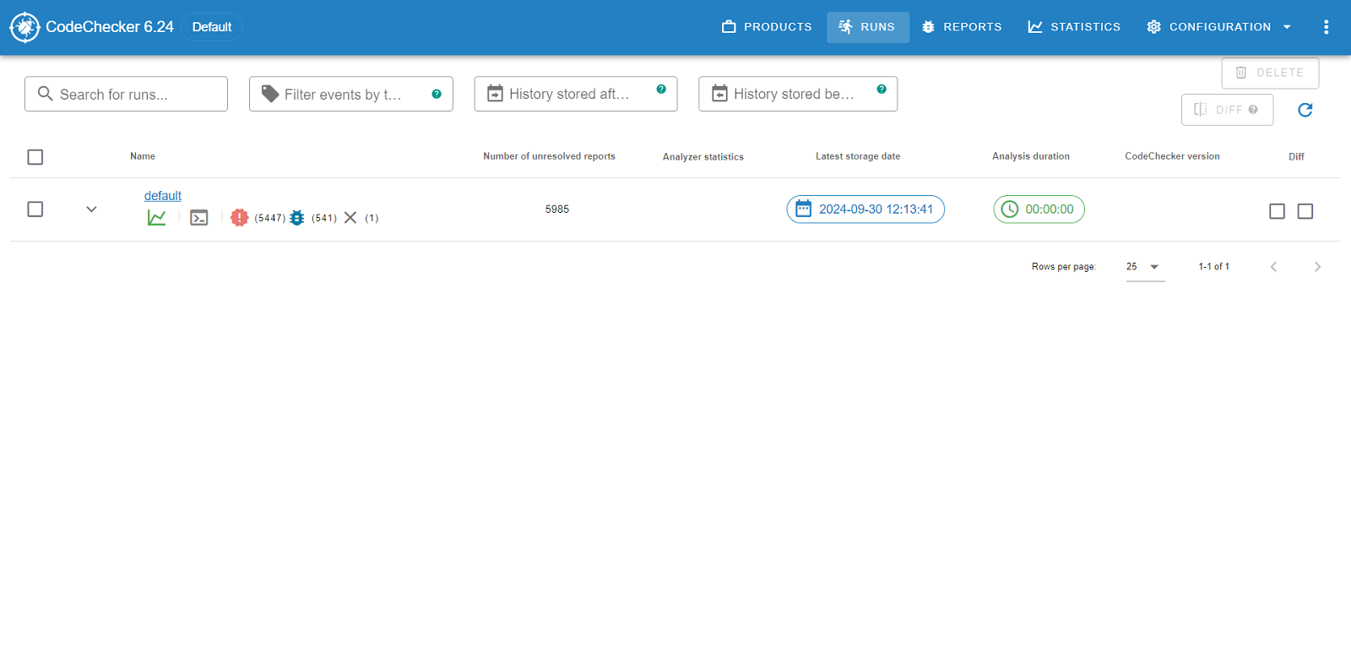The width and height of the screenshot is (1351, 658).
Task: Open the run statistics chart icon
Action: click(156, 218)
